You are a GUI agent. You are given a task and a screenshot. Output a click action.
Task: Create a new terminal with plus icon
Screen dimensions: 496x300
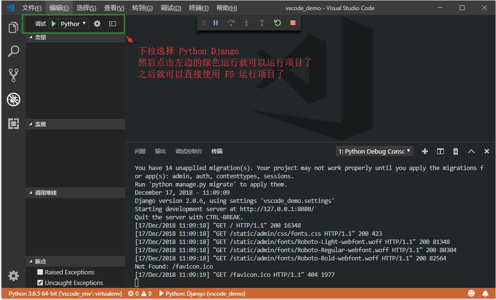[x=425, y=151]
